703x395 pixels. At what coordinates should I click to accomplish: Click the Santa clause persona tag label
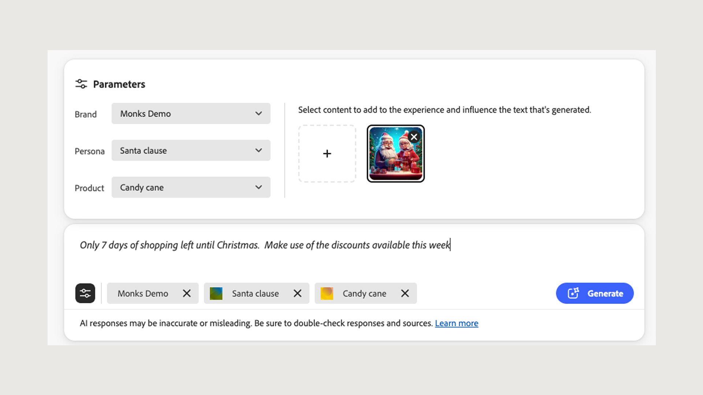[x=255, y=293]
